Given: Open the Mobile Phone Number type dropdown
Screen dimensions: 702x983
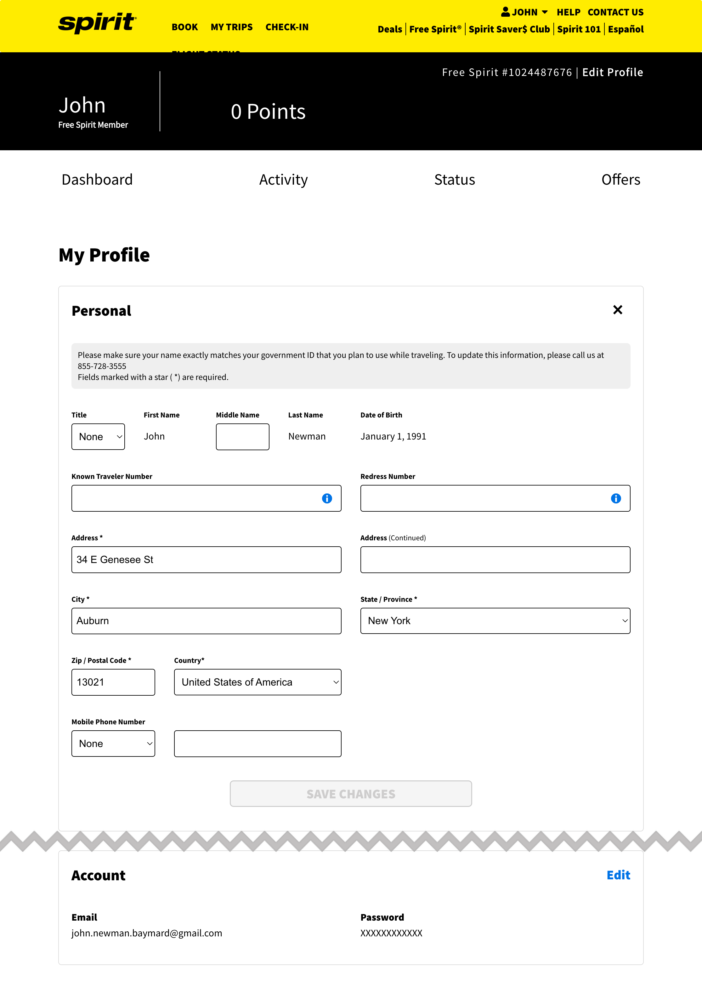Looking at the screenshot, I should coord(113,743).
